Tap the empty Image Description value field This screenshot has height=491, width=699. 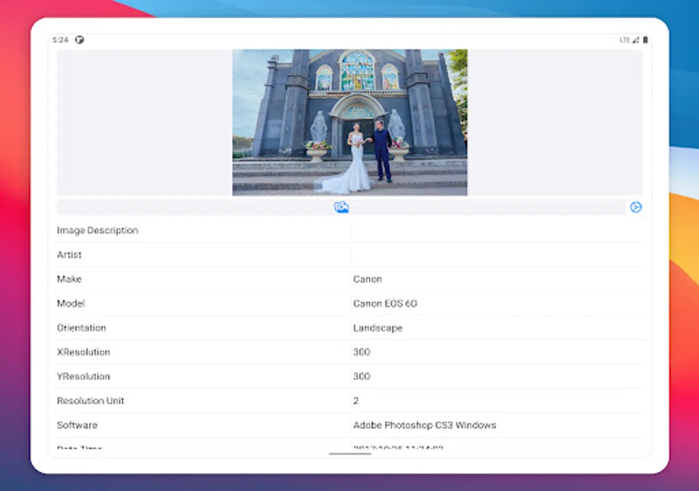click(497, 231)
